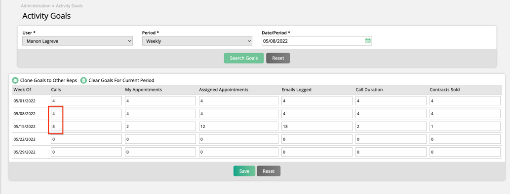Select Contracts Sold field for 05/08/2022

click(x=465, y=114)
